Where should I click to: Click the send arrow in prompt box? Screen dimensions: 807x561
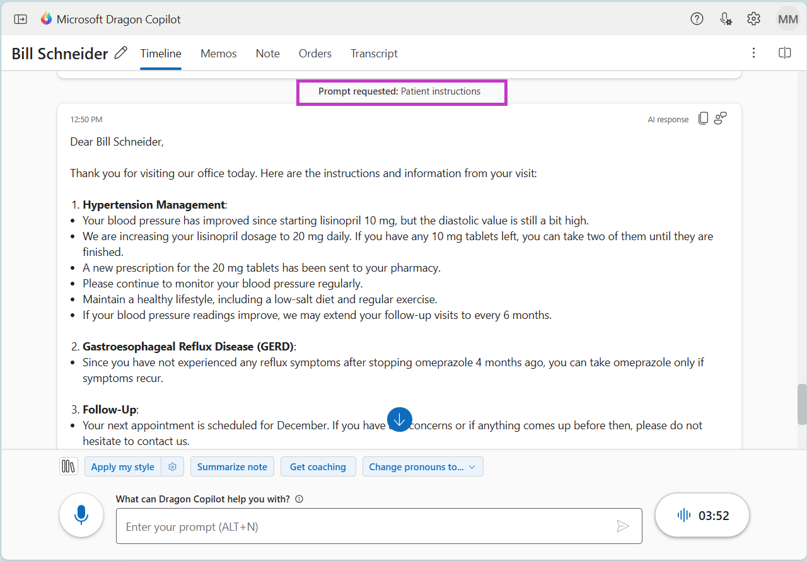[x=623, y=526]
